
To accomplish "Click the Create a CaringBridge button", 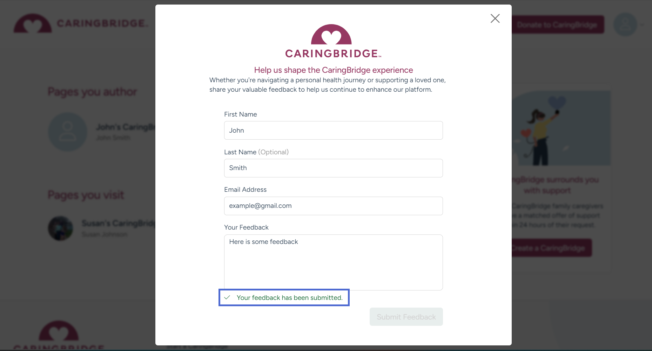I will (x=551, y=247).
